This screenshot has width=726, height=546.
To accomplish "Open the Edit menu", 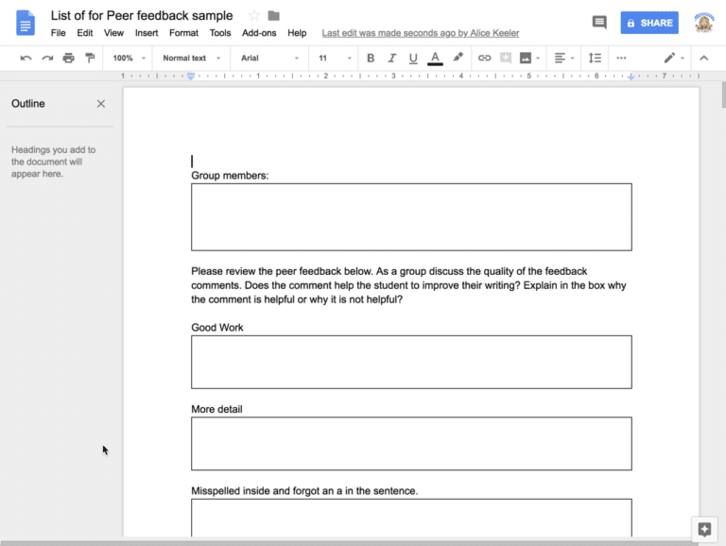I will (x=85, y=33).
